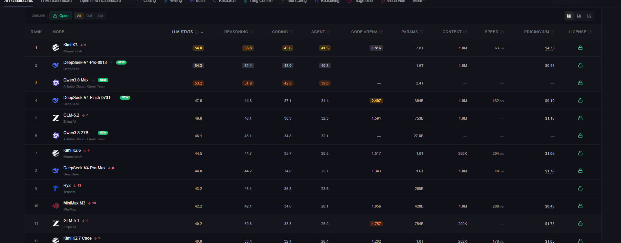Click the Hy3 Tencent logo
The width and height of the screenshot is (621, 243).
pyautogui.click(x=56, y=188)
